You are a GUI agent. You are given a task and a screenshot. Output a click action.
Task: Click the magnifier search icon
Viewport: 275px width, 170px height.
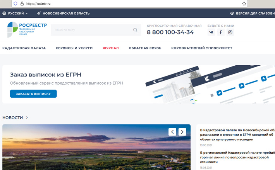pyautogui.click(x=135, y=30)
